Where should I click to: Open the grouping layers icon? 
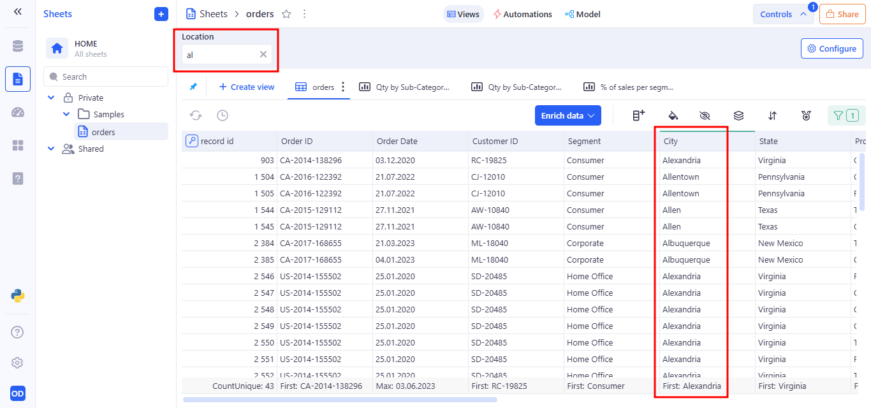click(x=738, y=115)
